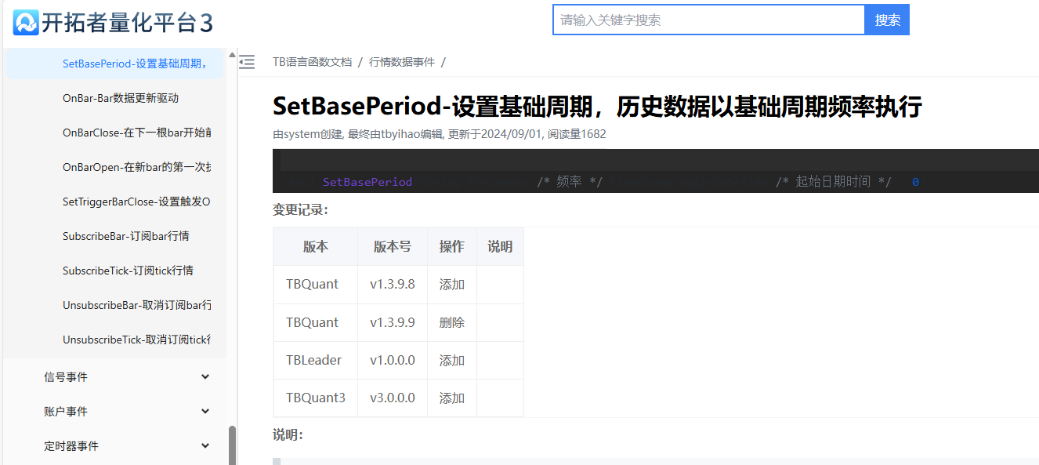Click the sidebar vertical scrollbar thumb

(232, 445)
